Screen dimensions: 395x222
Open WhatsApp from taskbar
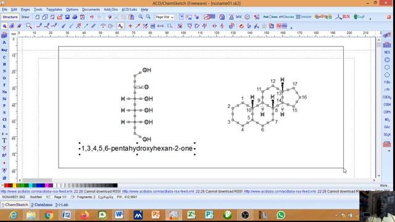pyautogui.click(x=281, y=215)
